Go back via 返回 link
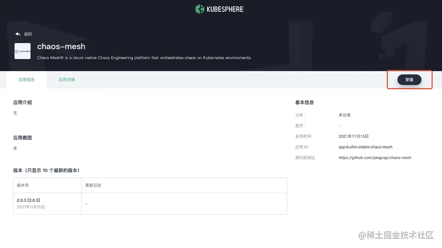442x248 pixels. click(28, 34)
